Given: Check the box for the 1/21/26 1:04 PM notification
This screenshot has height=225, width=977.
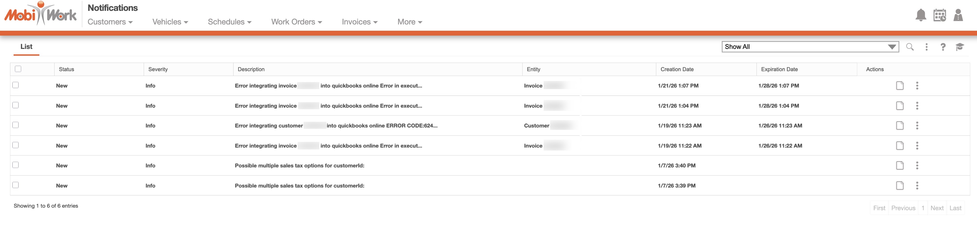Looking at the screenshot, I should click(x=15, y=105).
